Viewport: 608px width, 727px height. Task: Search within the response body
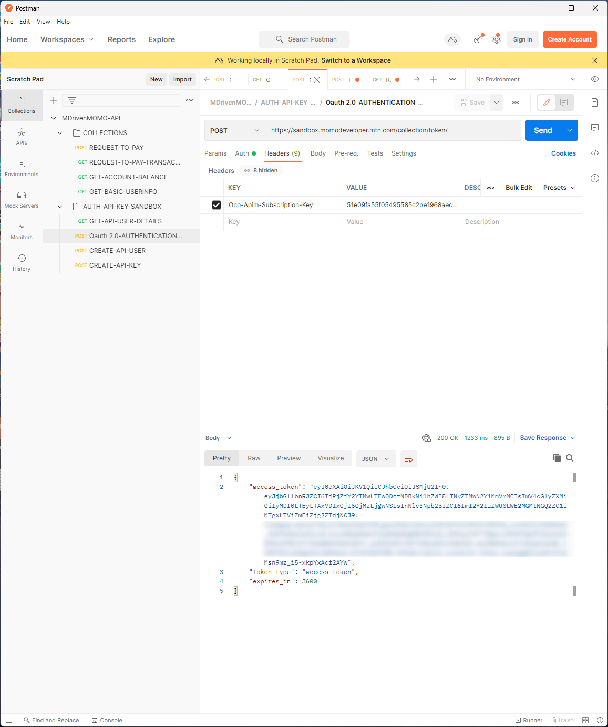(x=570, y=458)
